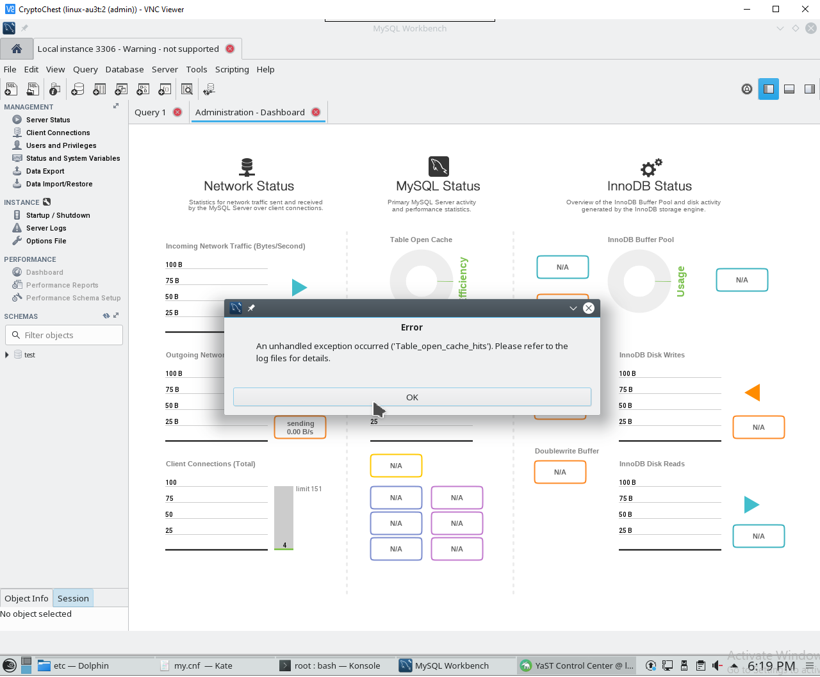Open the View menu
Viewport: 820px width, 677px height.
(55, 69)
